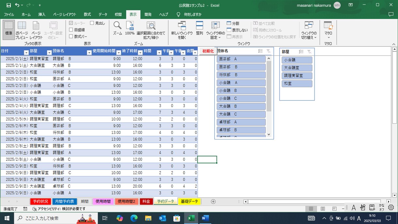Screen dimensions: 398x224
Task: Toggle 小会議 C in 団体名 slicer
Action: coord(241,98)
